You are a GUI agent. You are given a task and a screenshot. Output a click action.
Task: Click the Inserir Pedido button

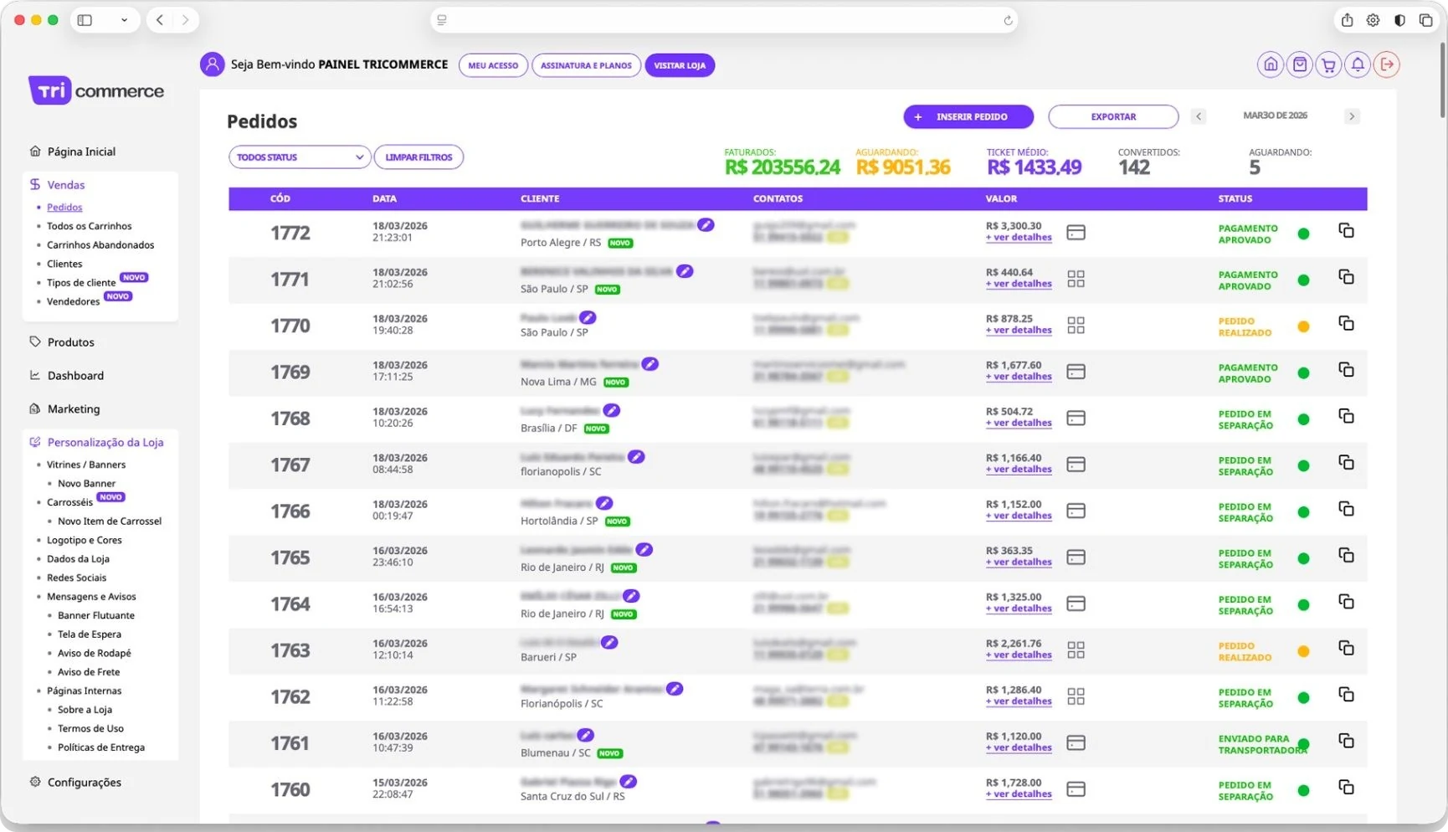pos(968,117)
